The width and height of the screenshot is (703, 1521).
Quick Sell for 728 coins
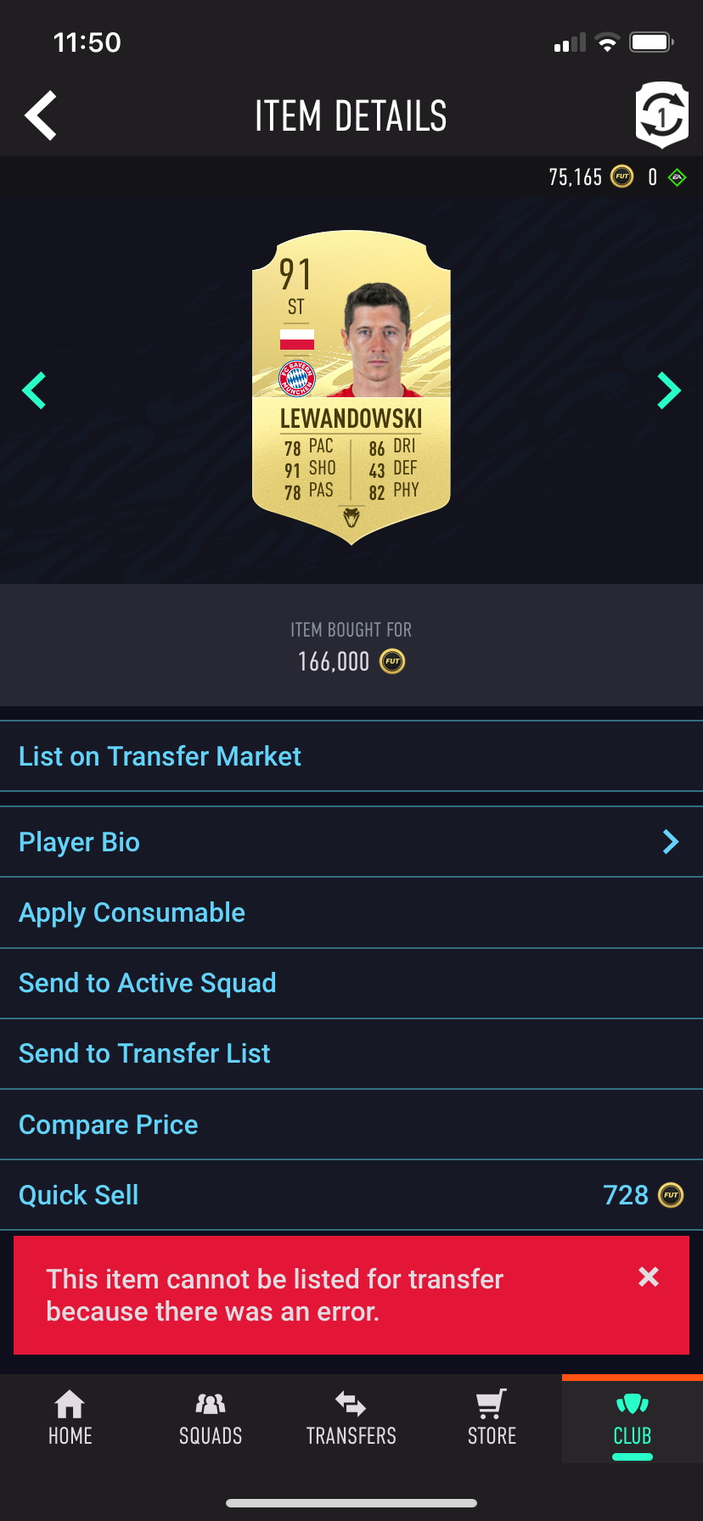click(351, 1195)
